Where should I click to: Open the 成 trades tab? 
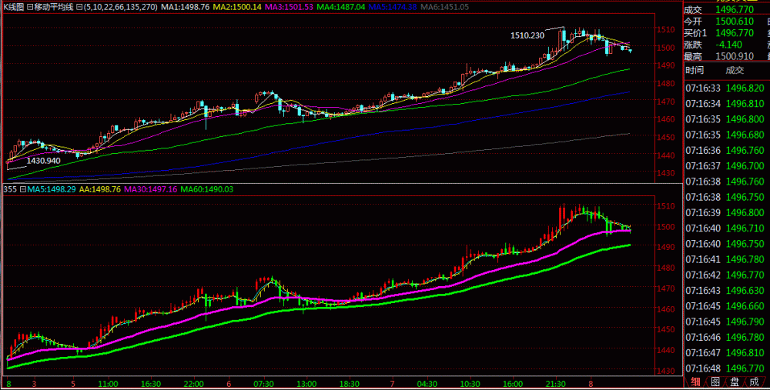[755, 382]
